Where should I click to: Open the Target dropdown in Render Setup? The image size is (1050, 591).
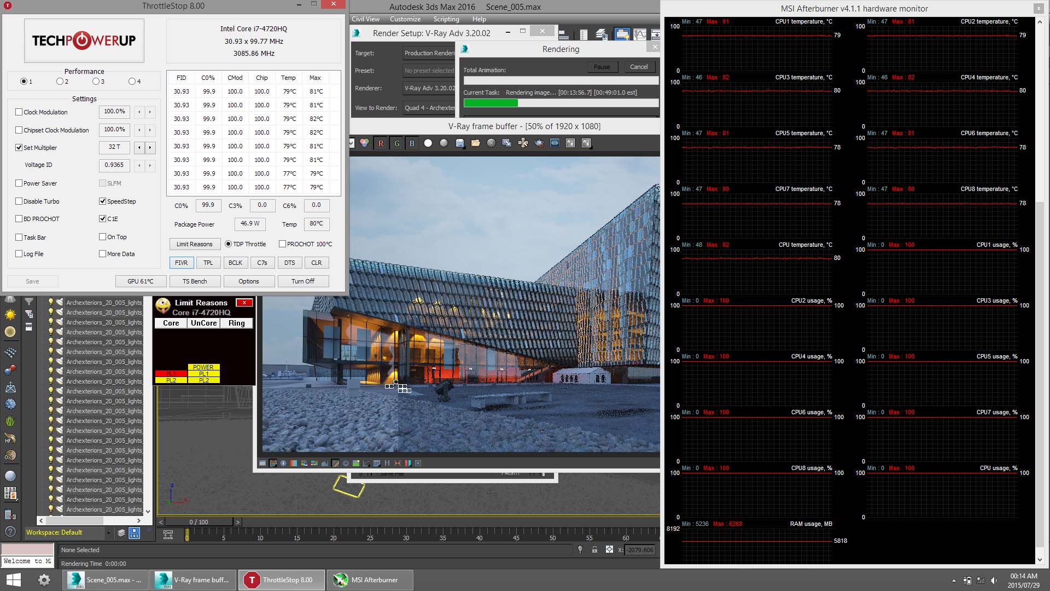[x=429, y=53]
